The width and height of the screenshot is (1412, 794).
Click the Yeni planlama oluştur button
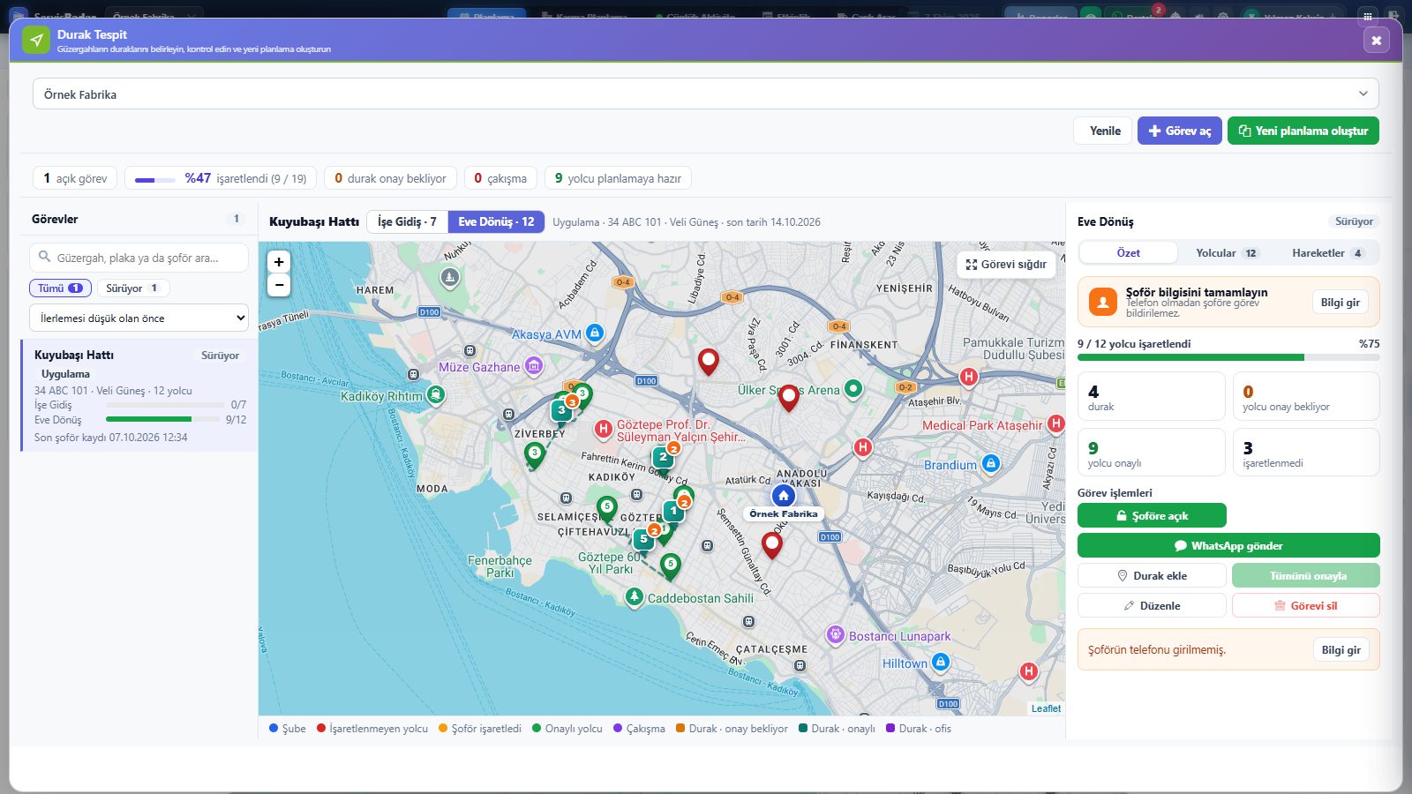tap(1303, 131)
